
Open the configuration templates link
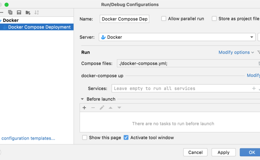tap(28, 138)
